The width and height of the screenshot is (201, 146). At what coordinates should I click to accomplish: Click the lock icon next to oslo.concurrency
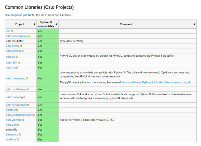tap(28, 36)
